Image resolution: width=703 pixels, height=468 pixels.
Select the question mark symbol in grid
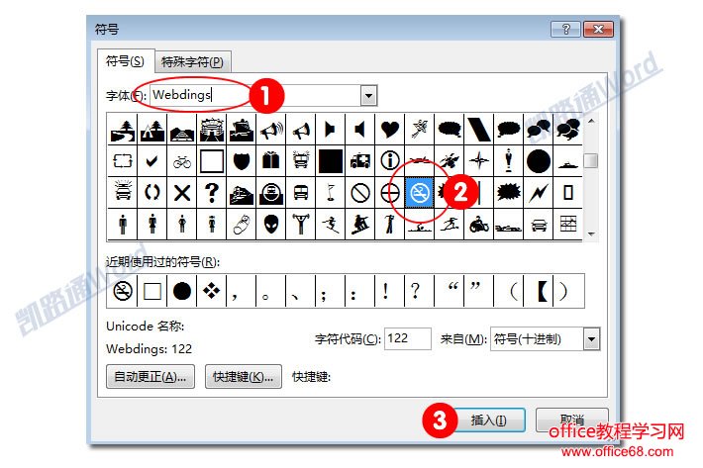tap(212, 193)
